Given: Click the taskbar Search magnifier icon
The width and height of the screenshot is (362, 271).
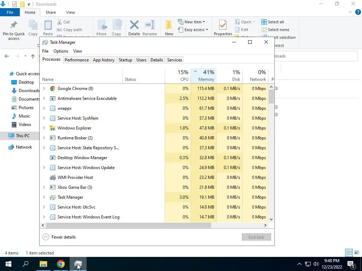Looking at the screenshot, I should pos(25,264).
